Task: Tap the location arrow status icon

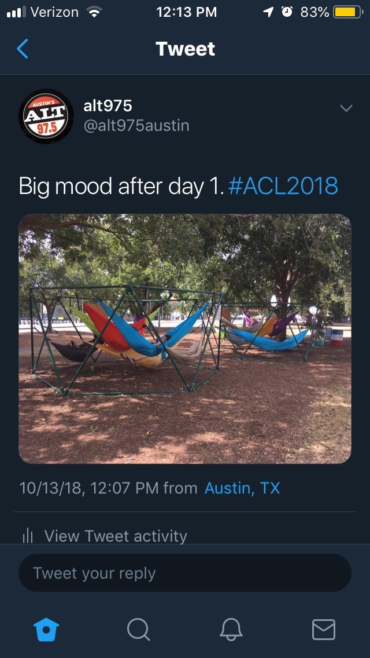Action: (x=268, y=12)
